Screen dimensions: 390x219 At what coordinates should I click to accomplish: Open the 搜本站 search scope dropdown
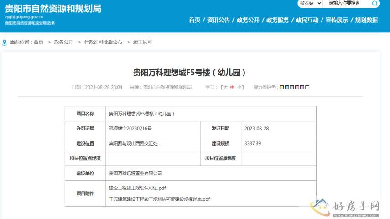(x=310, y=3)
